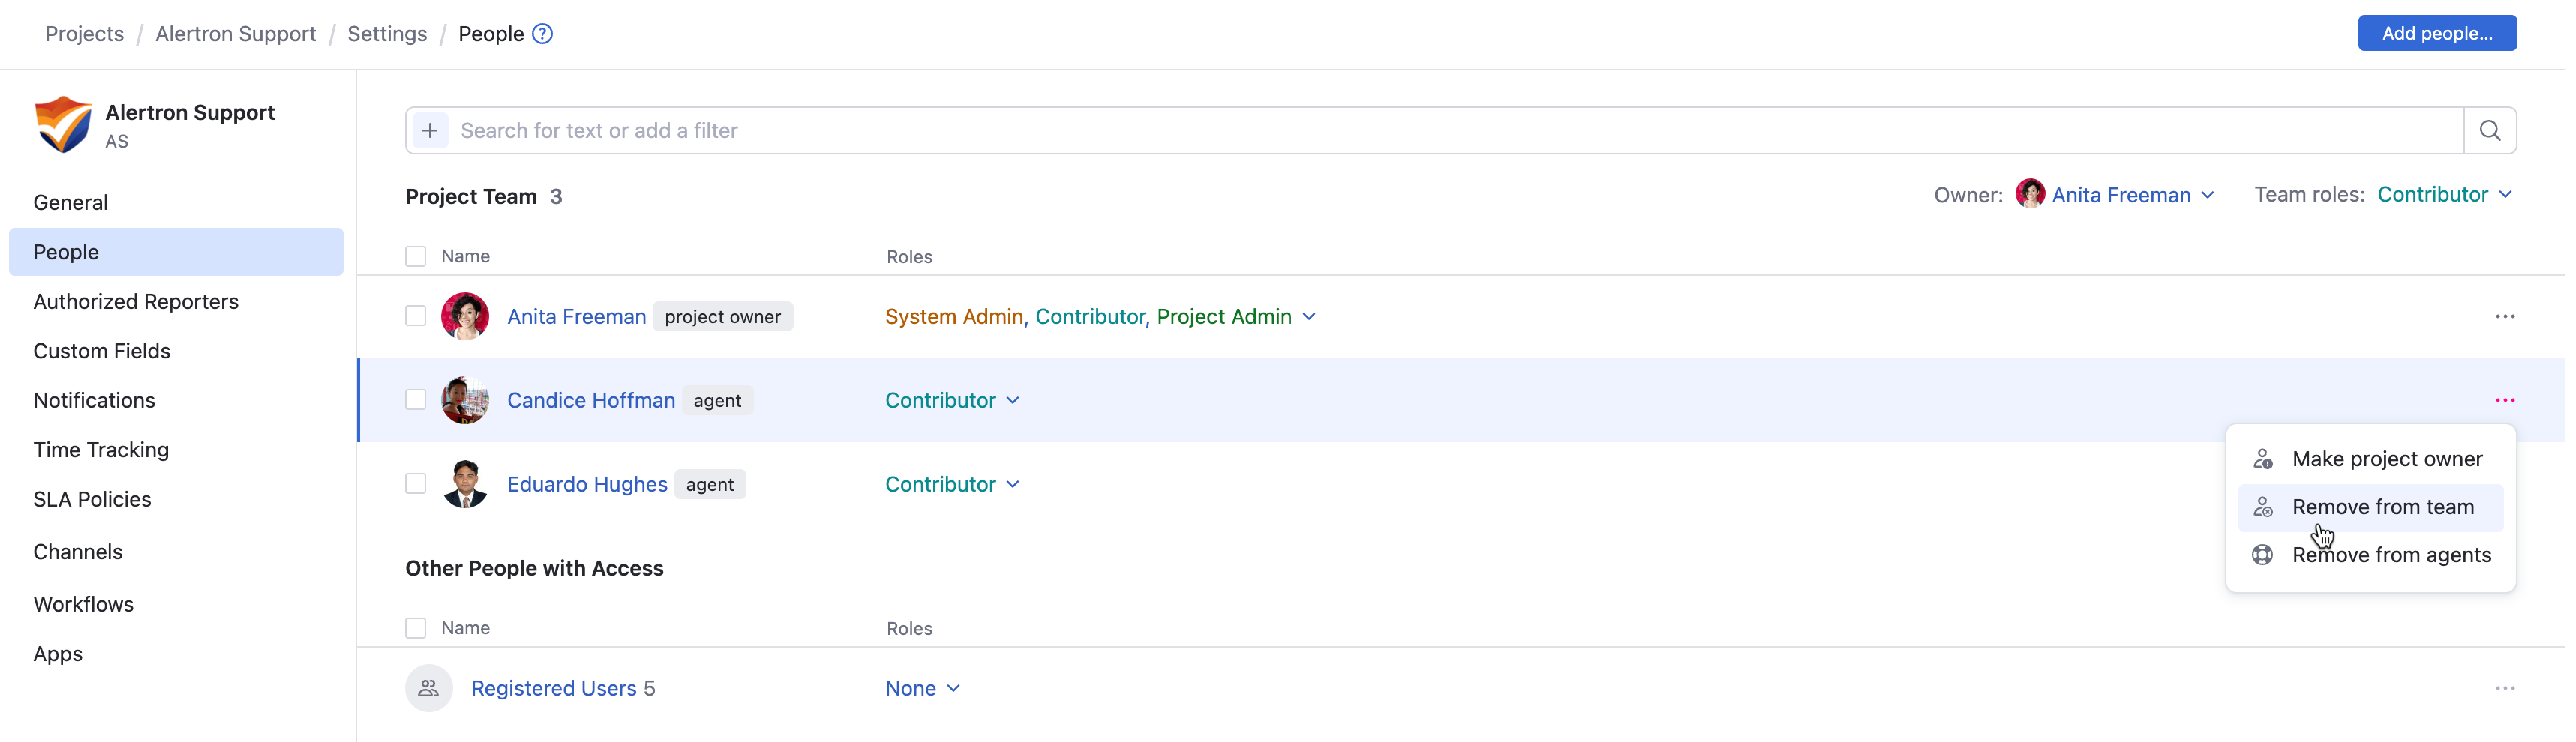Image resolution: width=2576 pixels, height=742 pixels.
Task: Click the project owner badge beside Anita Freeman
Action: (722, 316)
